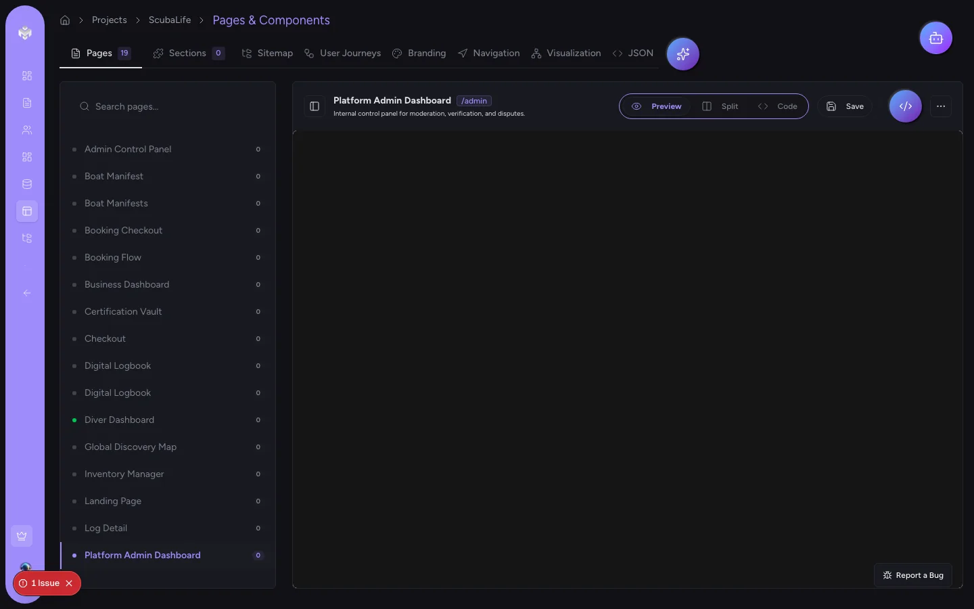Dismiss the 1 Issue notification
The image size is (974, 609).
tap(68, 583)
